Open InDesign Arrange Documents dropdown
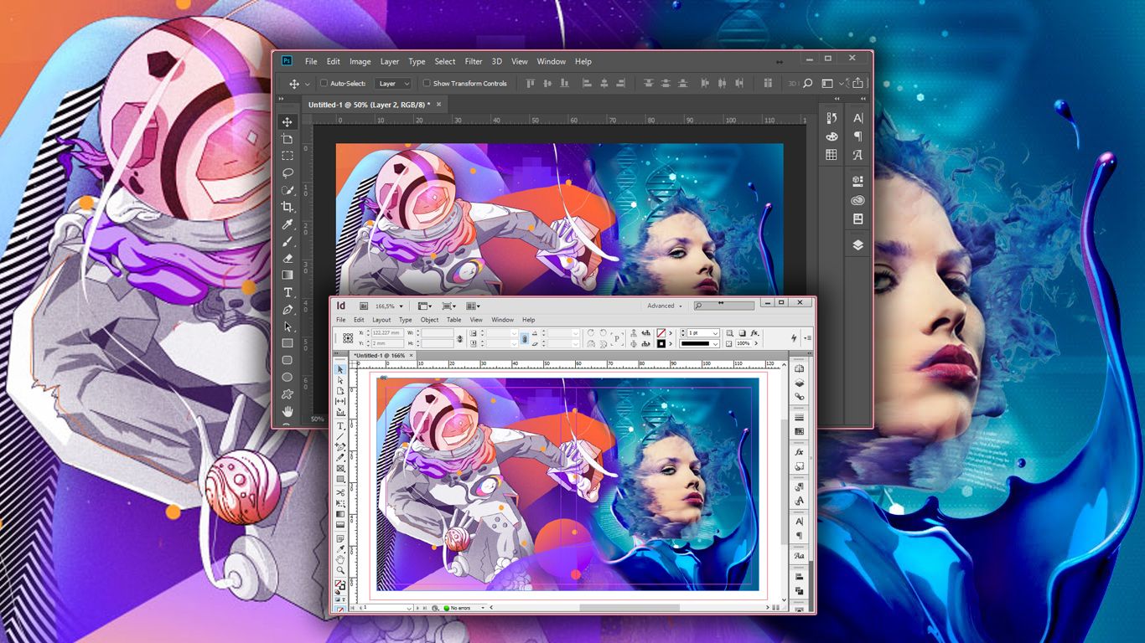1145x643 pixels. (473, 306)
